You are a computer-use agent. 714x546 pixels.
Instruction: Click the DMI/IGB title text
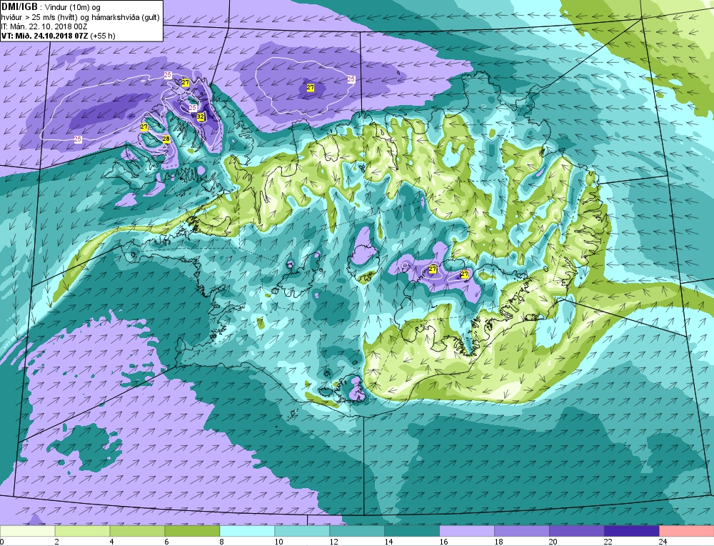[19, 7]
